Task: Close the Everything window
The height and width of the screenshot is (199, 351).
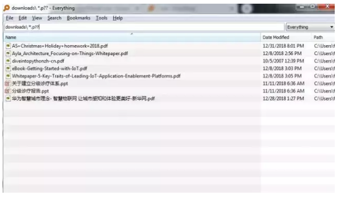Action: [x=327, y=6]
